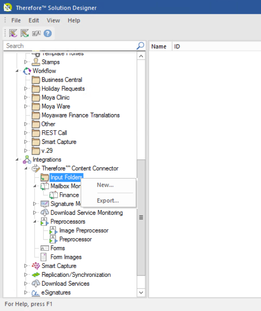Collapse the Workflow node
The height and width of the screenshot is (311, 261).
click(17, 71)
